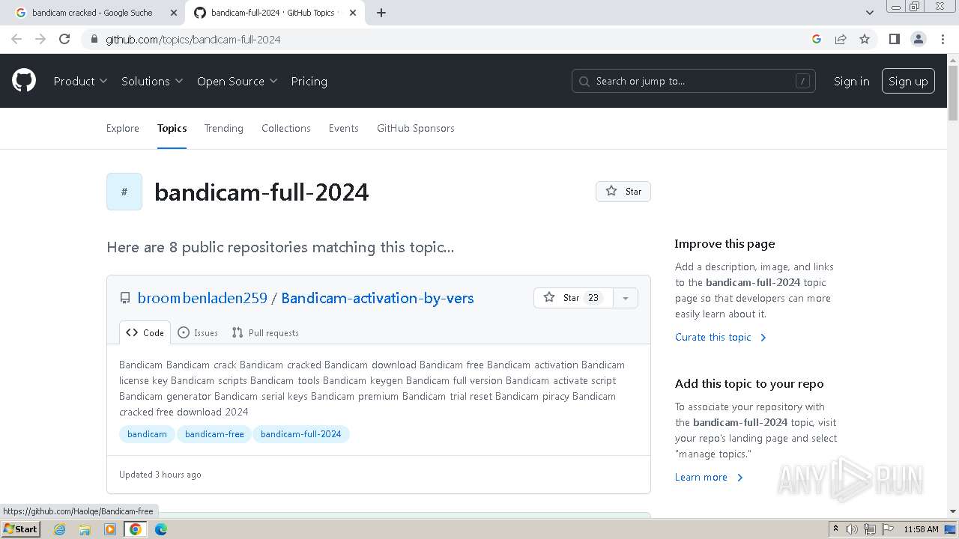Click the browser address bar URL
The height and width of the screenshot is (539, 959).
(x=193, y=39)
